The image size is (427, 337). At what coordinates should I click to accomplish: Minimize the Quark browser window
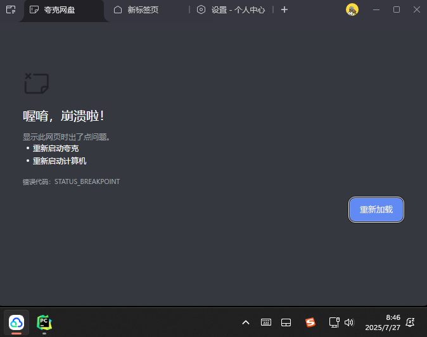376,9
